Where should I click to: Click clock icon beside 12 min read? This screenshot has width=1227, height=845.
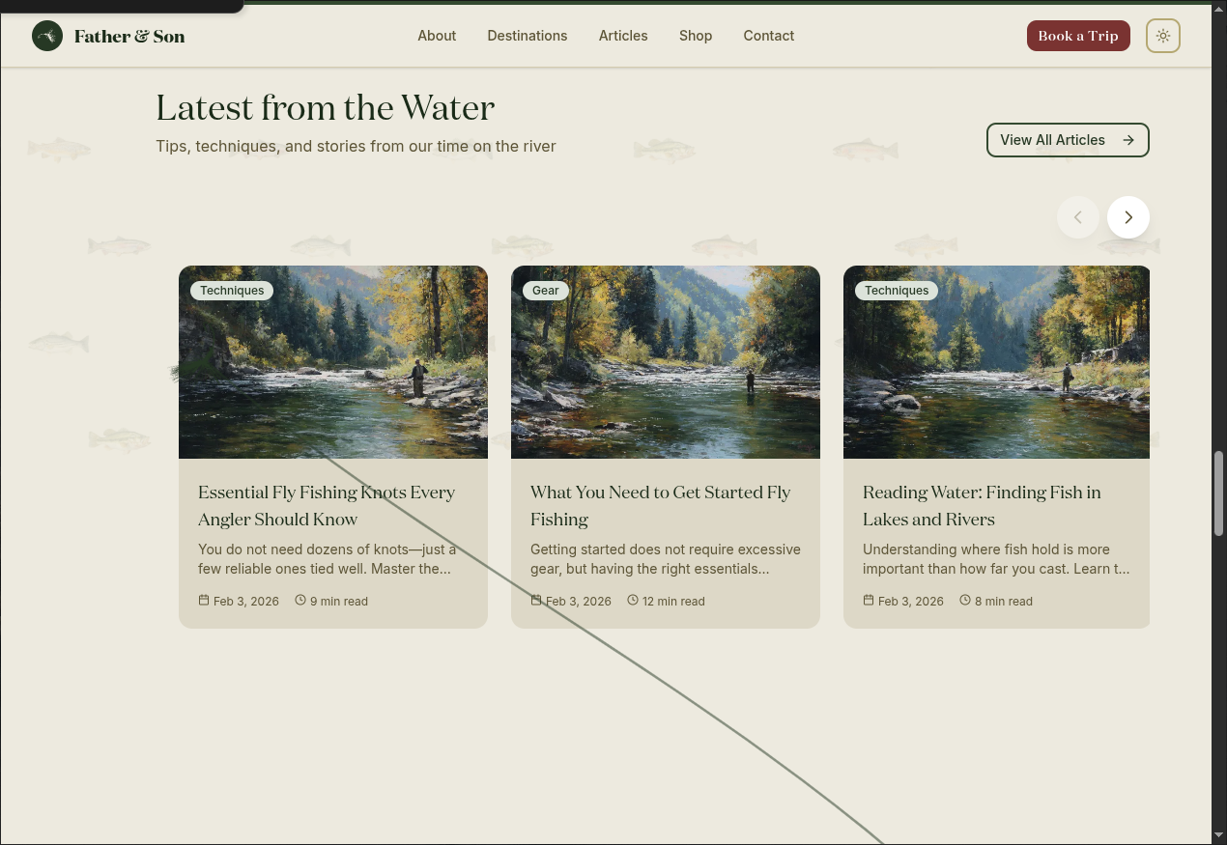[x=633, y=600]
